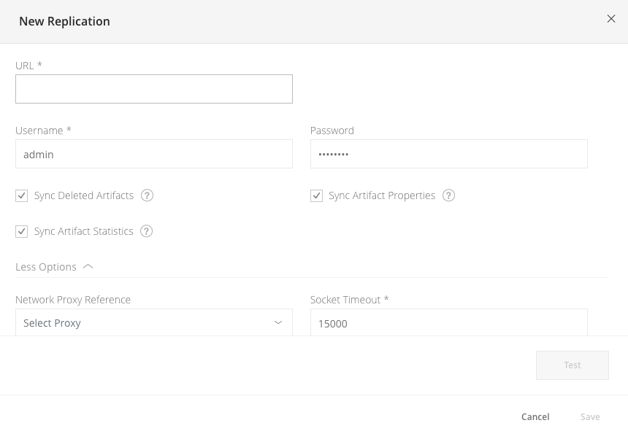Save the new replication
This screenshot has height=439, width=628.
pyautogui.click(x=590, y=416)
